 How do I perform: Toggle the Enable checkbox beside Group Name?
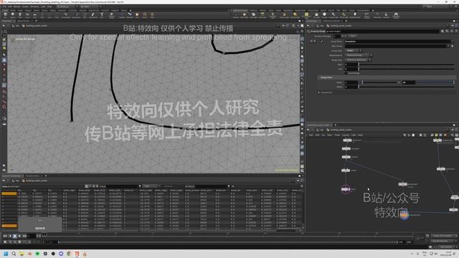click(322, 42)
